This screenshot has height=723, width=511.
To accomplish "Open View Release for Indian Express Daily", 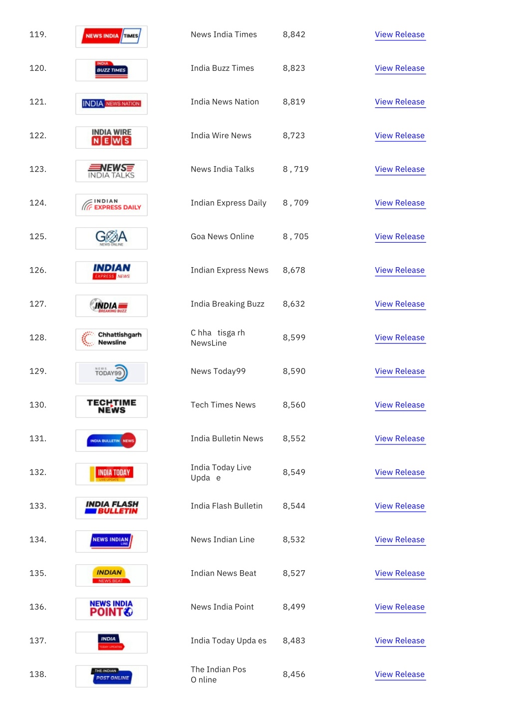I will (400, 203).
